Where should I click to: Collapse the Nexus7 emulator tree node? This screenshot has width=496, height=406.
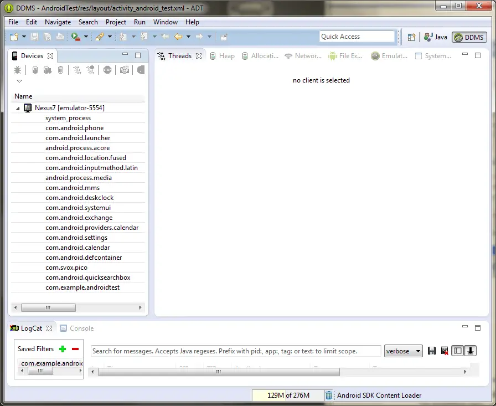coord(18,108)
